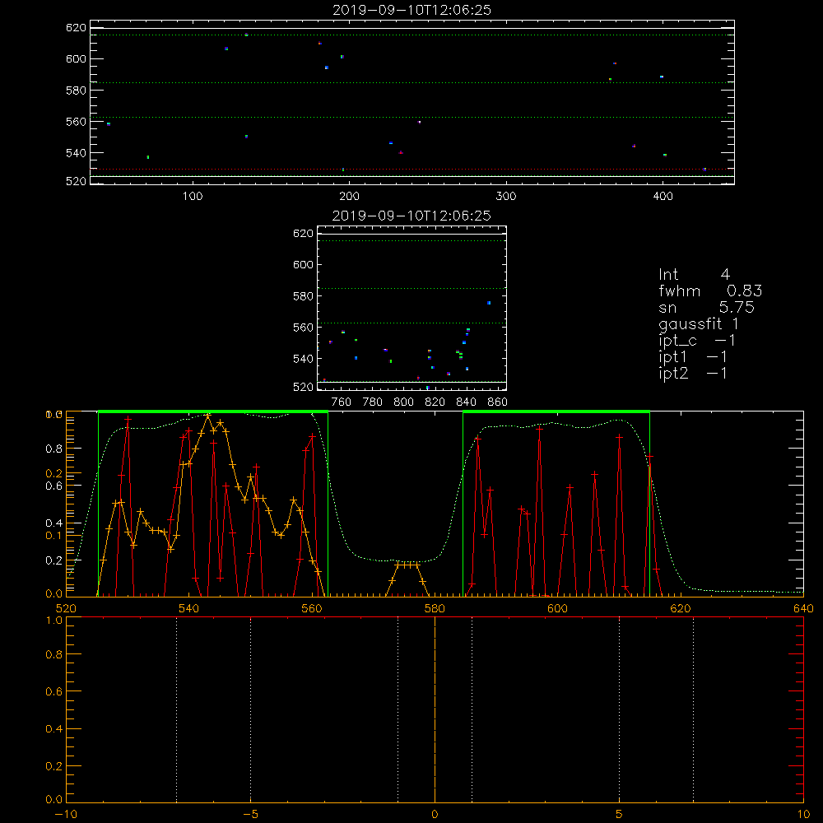Click x-axis label 100 in top plot
823x823 pixels.
pyautogui.click(x=193, y=197)
